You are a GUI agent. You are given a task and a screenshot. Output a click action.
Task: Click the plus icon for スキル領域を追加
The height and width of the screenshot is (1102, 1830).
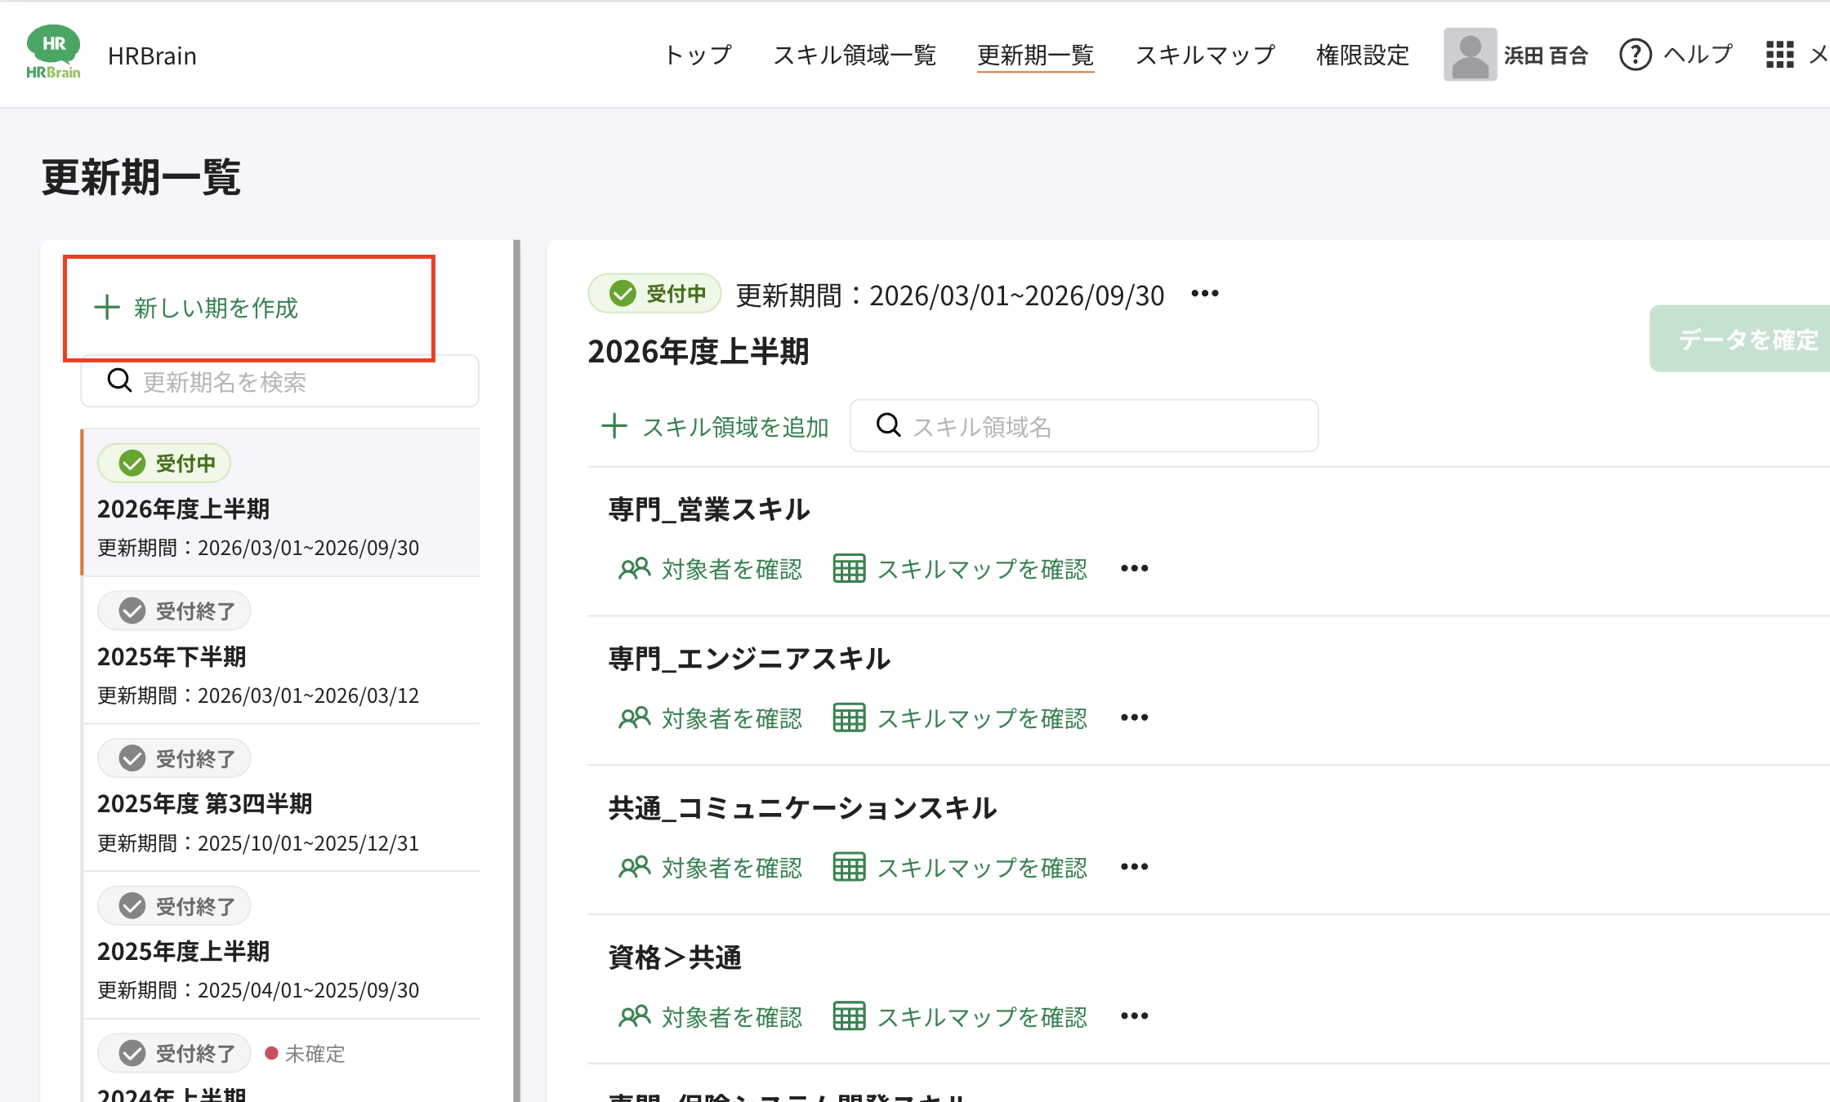[x=614, y=426]
